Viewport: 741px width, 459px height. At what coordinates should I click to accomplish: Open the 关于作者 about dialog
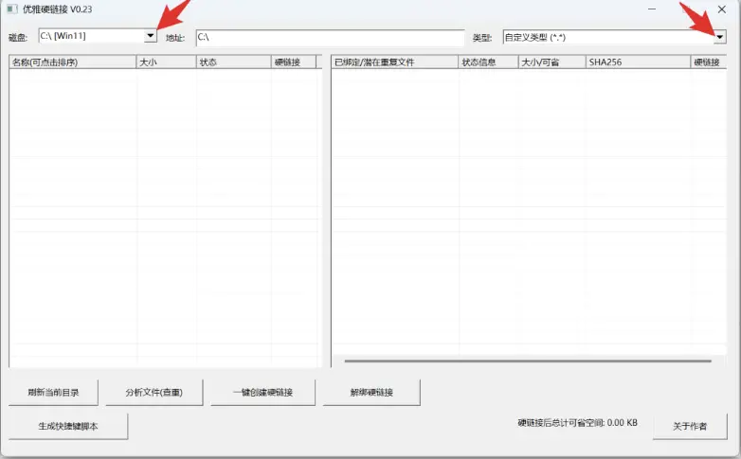tap(690, 426)
